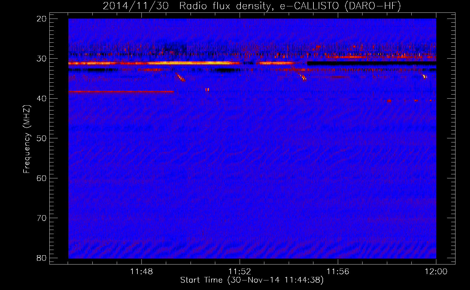Click the 30 MHz frequency tick label
Viewport: 470px width, 290px height.
click(x=42, y=59)
